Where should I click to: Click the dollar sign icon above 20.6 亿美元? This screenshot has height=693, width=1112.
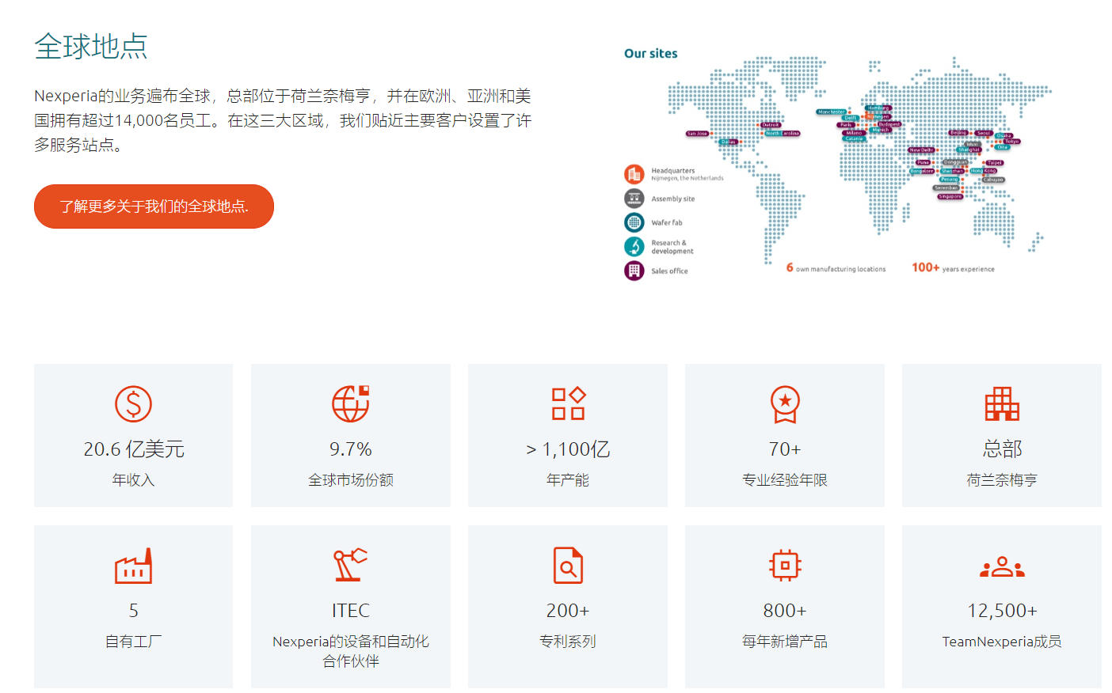point(133,403)
